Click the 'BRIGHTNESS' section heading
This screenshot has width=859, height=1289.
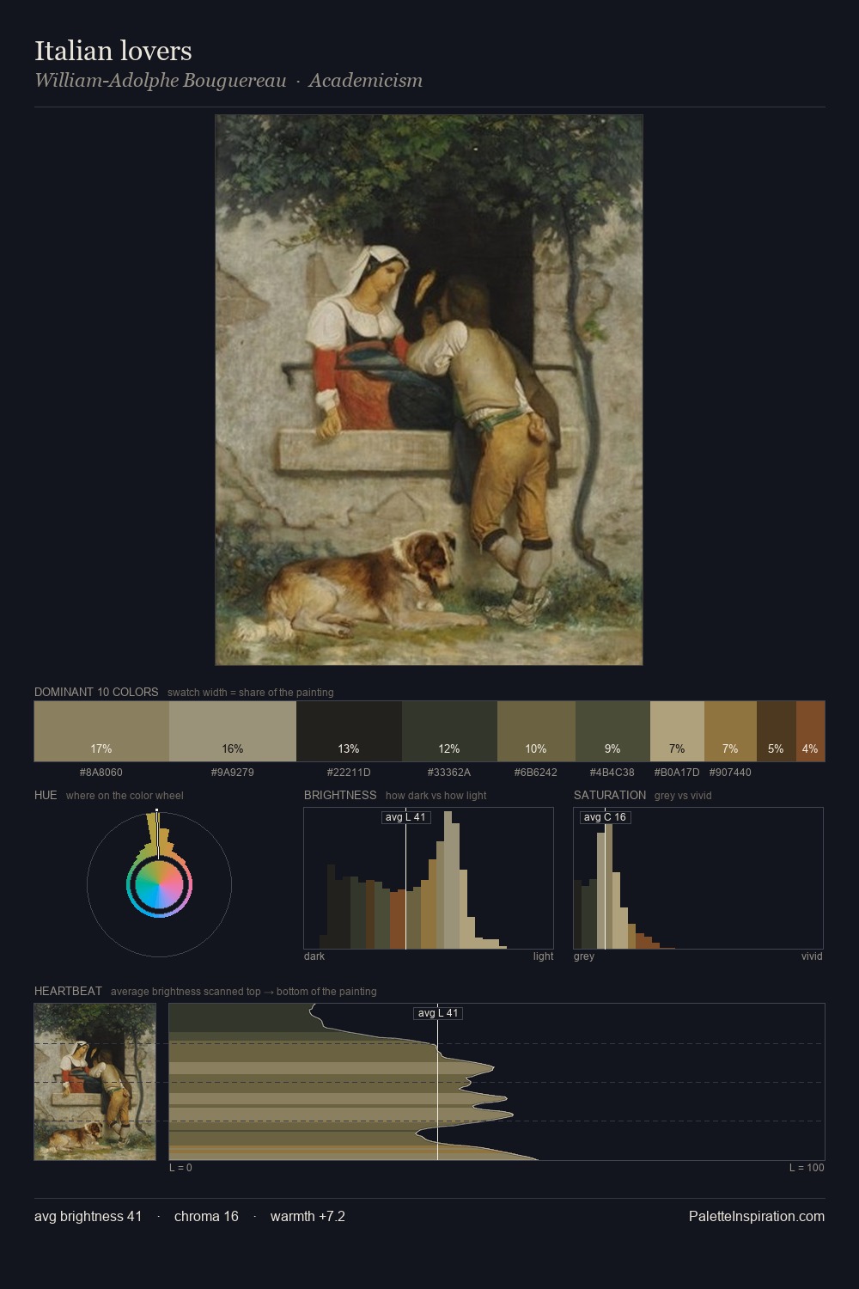(x=340, y=795)
